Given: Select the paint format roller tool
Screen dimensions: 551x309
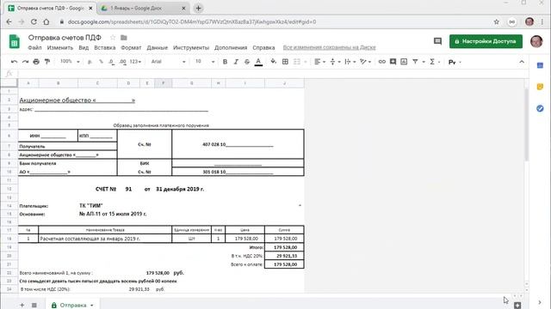Looking at the screenshot, I should 47,62.
